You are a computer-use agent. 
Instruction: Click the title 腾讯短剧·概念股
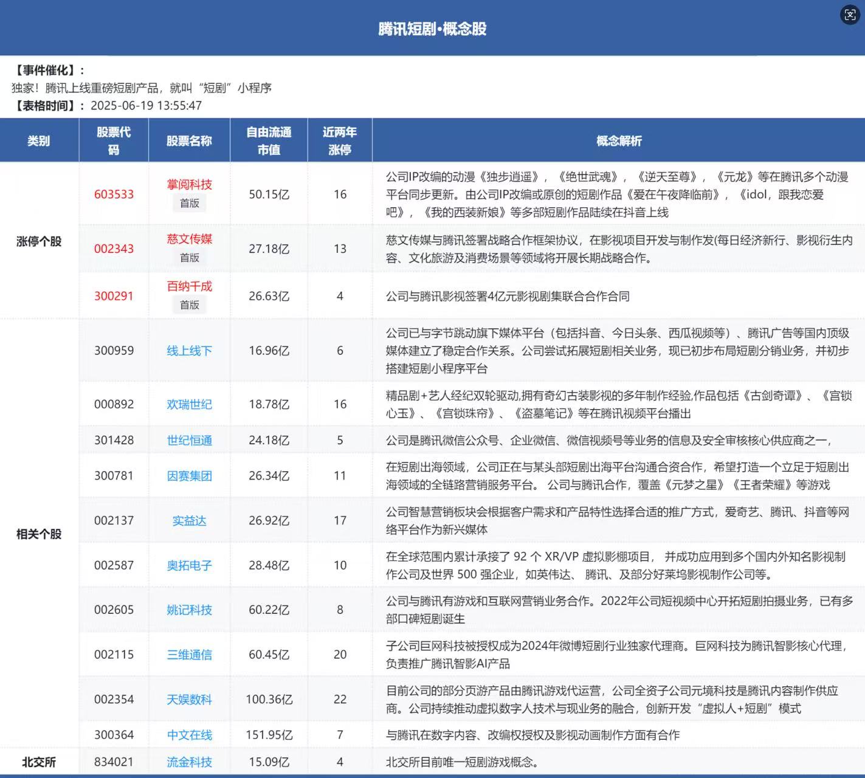[x=432, y=29]
